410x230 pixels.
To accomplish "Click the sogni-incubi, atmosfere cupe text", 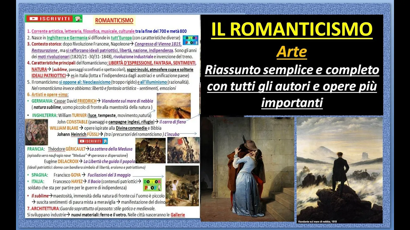I will pyautogui.click(x=160, y=69).
